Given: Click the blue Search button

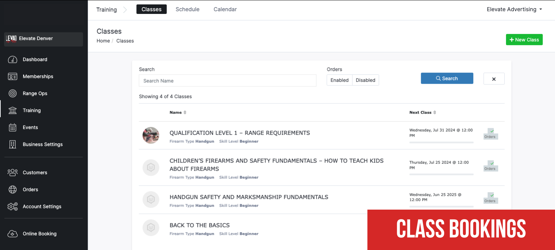Looking at the screenshot, I should pos(447,78).
